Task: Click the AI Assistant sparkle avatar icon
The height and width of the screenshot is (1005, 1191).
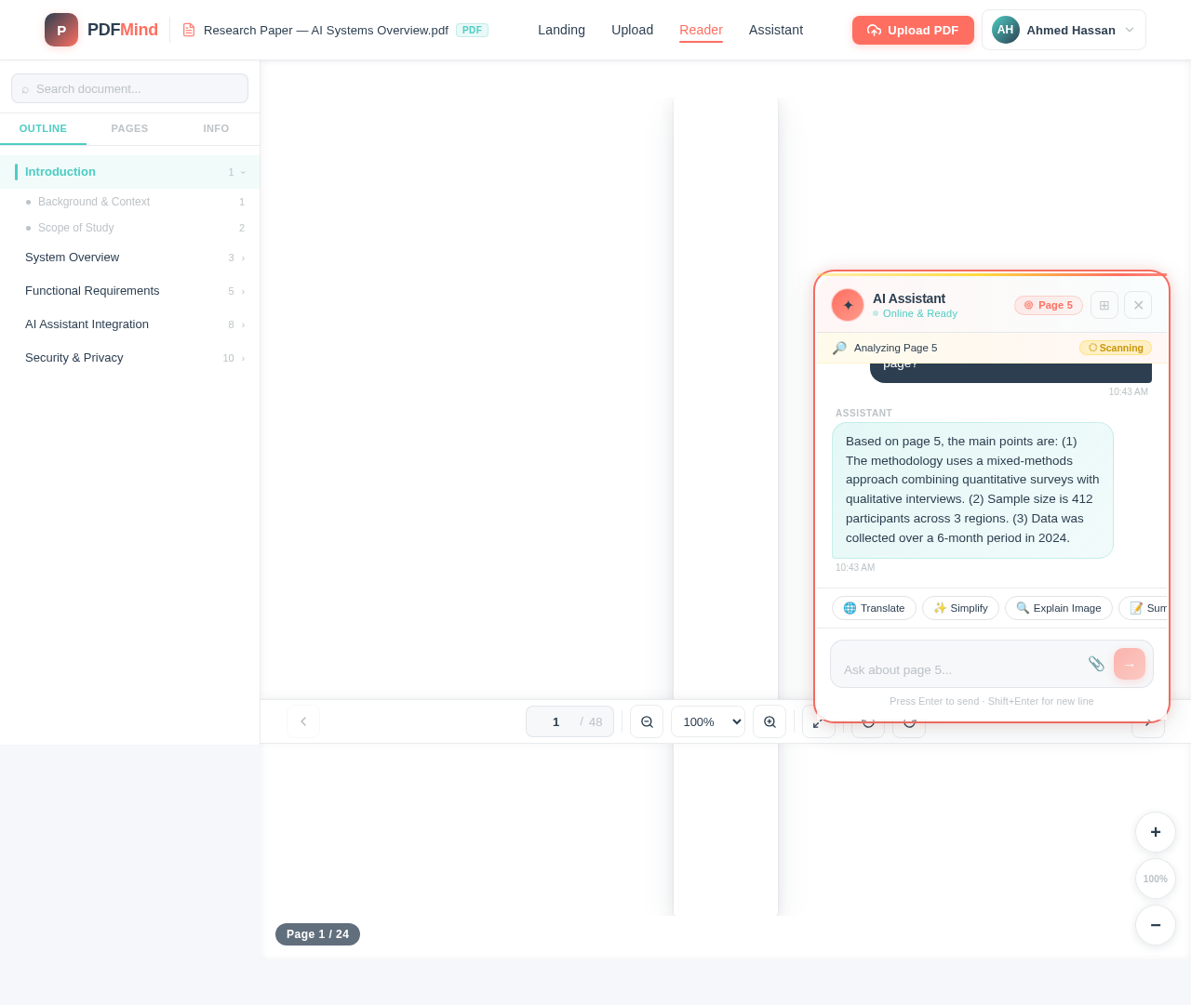Action: tap(847, 305)
